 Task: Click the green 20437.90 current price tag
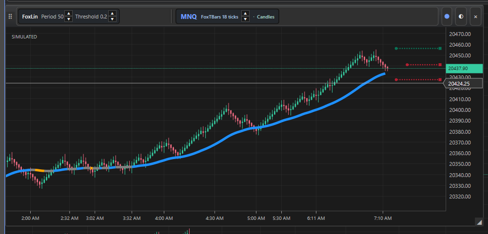click(x=464, y=69)
